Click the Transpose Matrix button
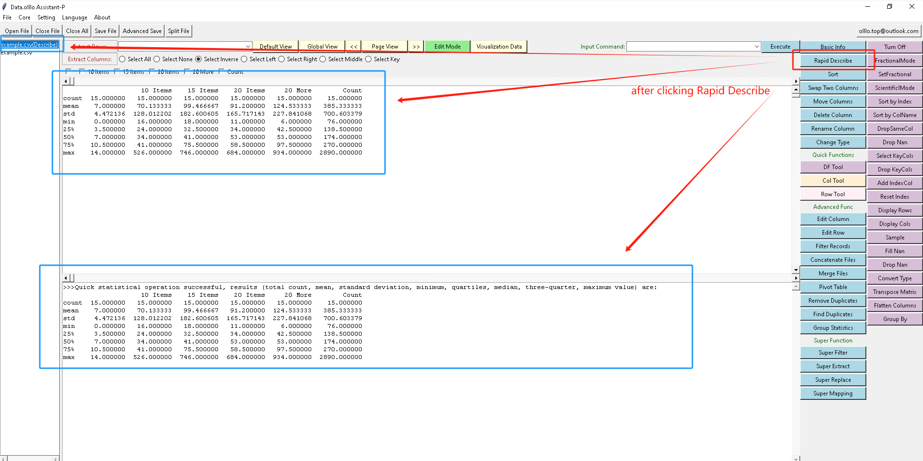 (895, 292)
